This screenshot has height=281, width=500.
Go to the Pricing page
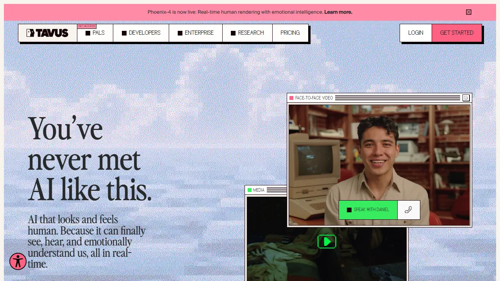pyautogui.click(x=290, y=33)
